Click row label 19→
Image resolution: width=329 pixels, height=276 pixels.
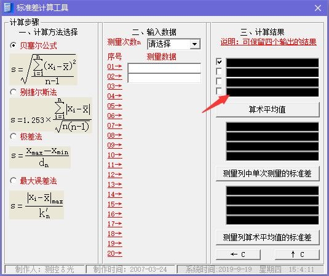[x=114, y=243]
